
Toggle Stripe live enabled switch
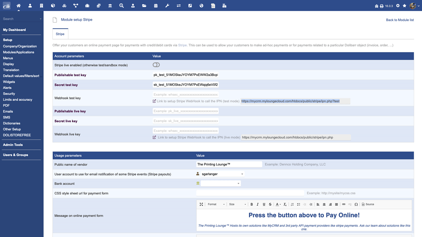pyautogui.click(x=156, y=65)
